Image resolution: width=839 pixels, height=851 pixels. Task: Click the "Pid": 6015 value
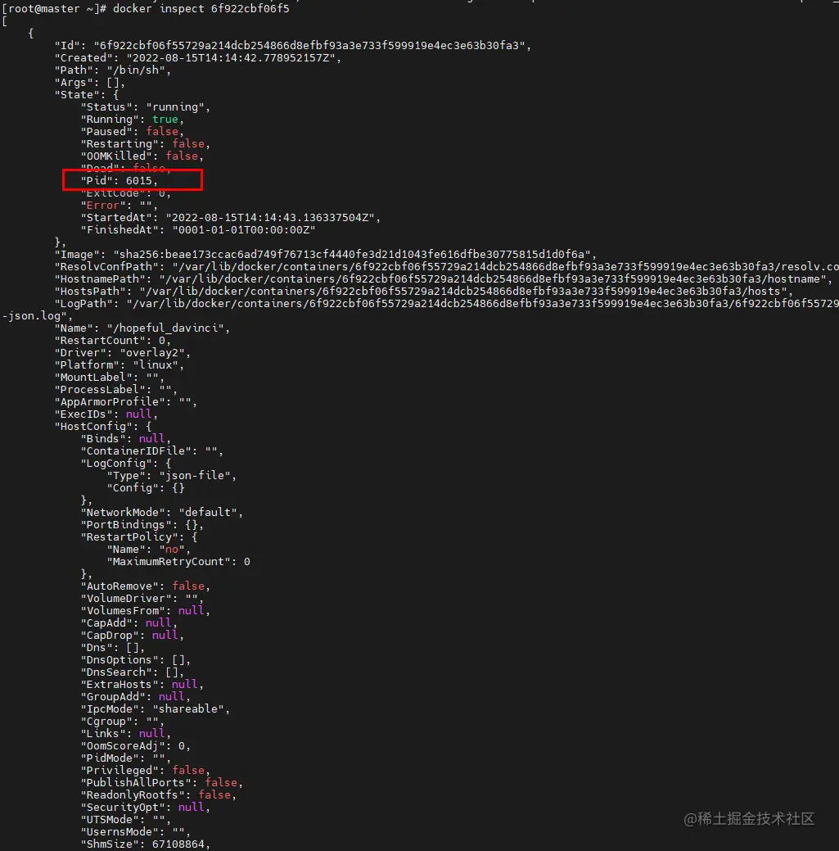(139, 181)
